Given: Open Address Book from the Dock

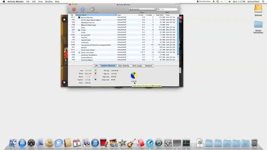Looking at the screenshot, I should pos(68,143).
